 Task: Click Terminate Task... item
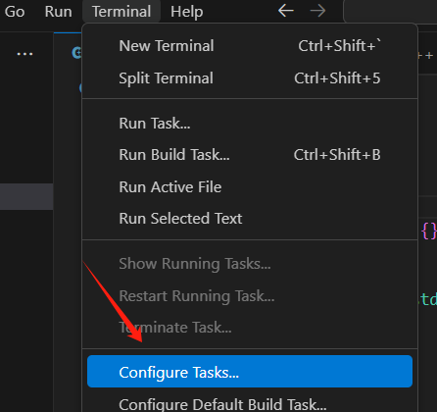tap(250, 328)
